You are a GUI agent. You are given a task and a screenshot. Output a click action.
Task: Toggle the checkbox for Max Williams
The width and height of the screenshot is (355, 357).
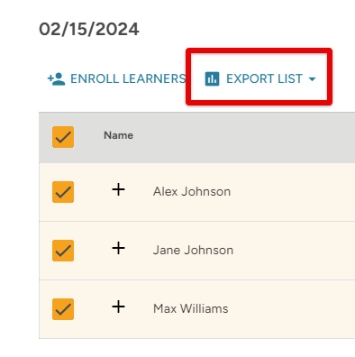pos(63,309)
